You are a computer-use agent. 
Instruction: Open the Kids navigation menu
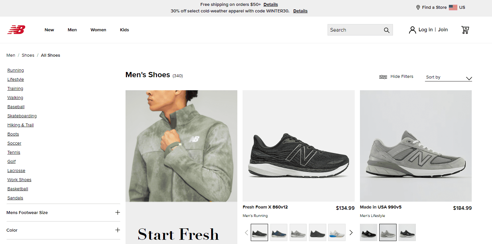coord(124,30)
